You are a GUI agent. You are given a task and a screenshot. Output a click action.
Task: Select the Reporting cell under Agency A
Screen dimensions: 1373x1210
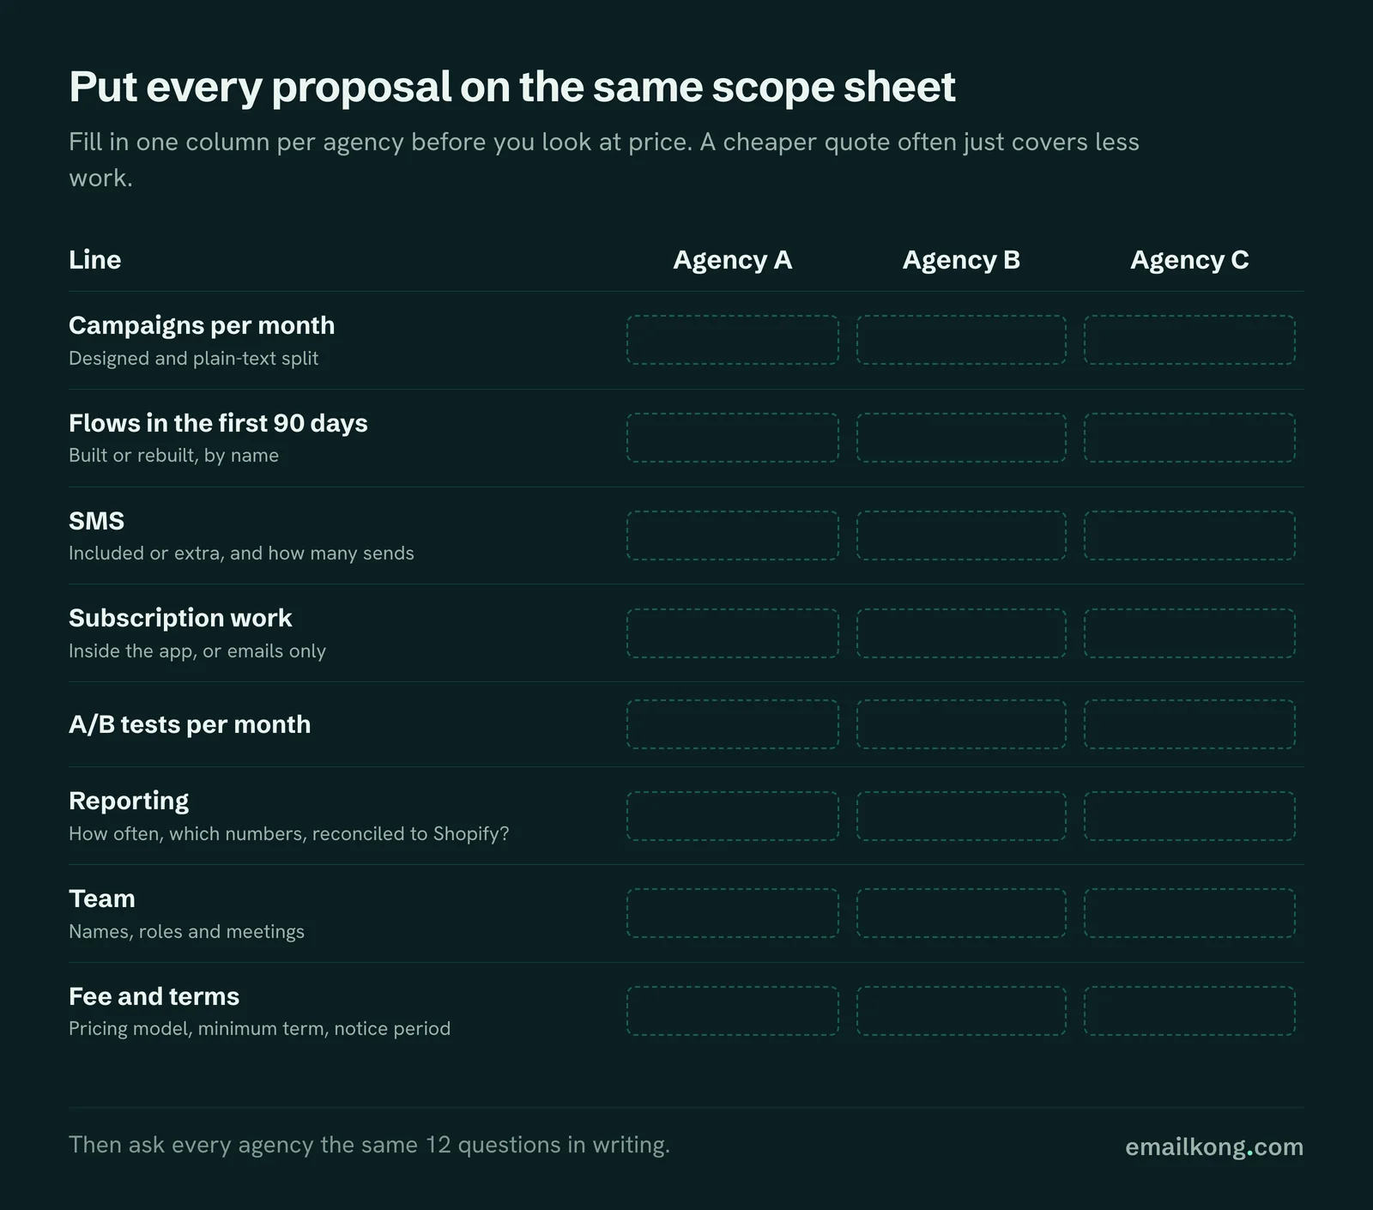(x=732, y=816)
